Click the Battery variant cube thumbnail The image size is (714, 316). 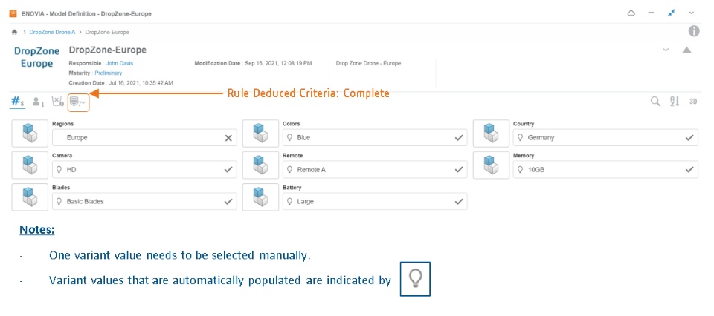(260, 197)
